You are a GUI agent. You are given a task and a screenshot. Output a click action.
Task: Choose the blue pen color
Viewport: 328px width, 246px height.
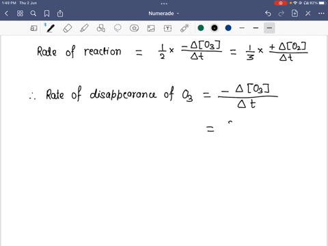click(228, 28)
